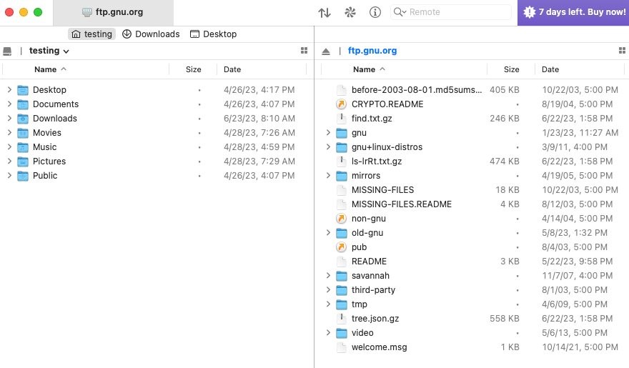Screen dimensions: 629x368
Task: Click the info circle icon
Action: [x=375, y=12]
